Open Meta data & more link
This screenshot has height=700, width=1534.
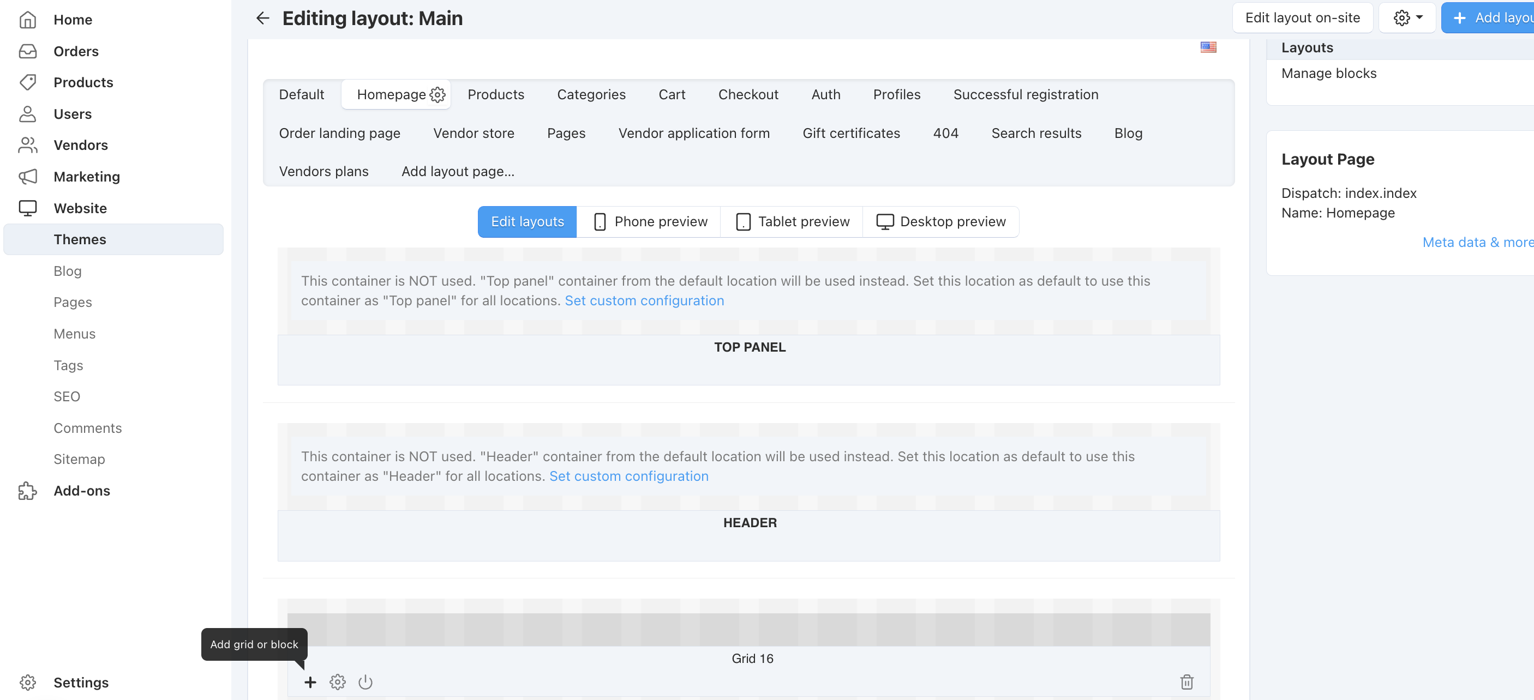coord(1477,242)
